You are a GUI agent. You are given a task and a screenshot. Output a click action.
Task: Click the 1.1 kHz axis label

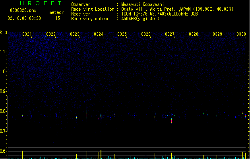click(3, 52)
